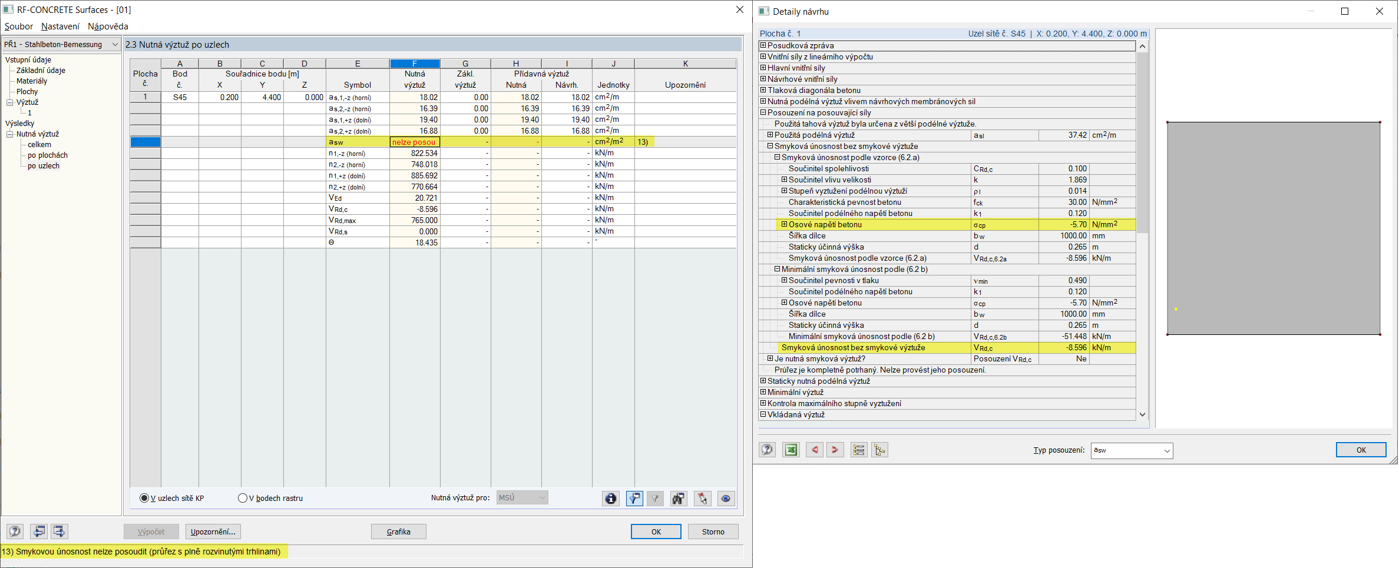Select 'po uzlech' in the navigation tree
The width and height of the screenshot is (1399, 568).
pos(44,166)
